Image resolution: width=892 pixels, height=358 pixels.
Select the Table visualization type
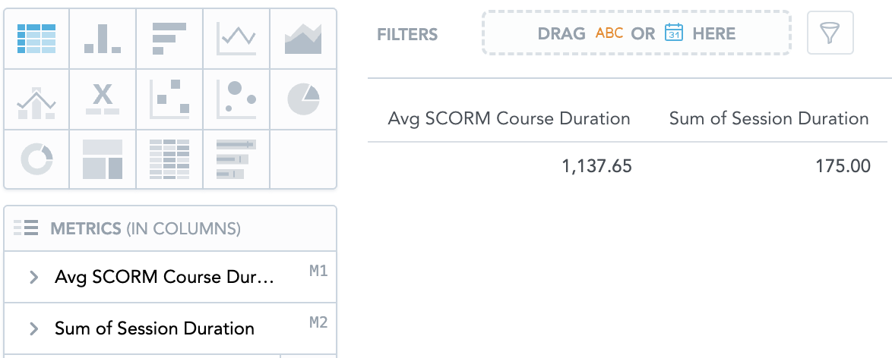(36, 38)
